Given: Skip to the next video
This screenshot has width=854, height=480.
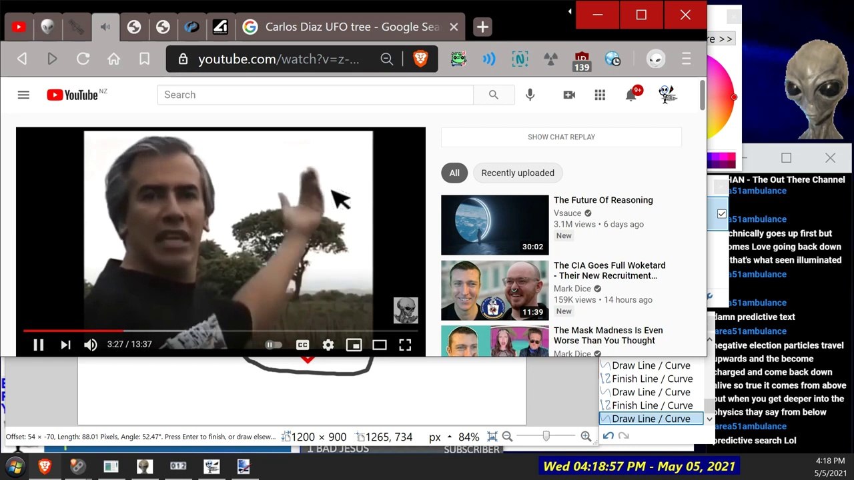Looking at the screenshot, I should click(x=65, y=345).
